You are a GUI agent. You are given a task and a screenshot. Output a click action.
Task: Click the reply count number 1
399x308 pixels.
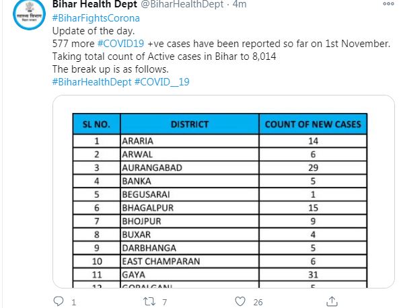click(x=73, y=302)
